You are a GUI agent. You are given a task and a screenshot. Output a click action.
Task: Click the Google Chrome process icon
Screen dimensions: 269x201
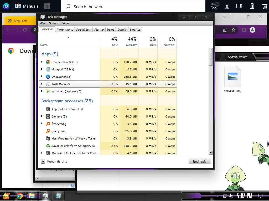pos(48,62)
